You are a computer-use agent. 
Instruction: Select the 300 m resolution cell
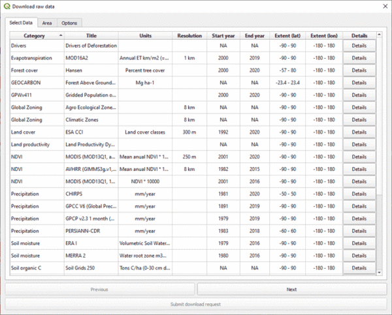coord(189,132)
